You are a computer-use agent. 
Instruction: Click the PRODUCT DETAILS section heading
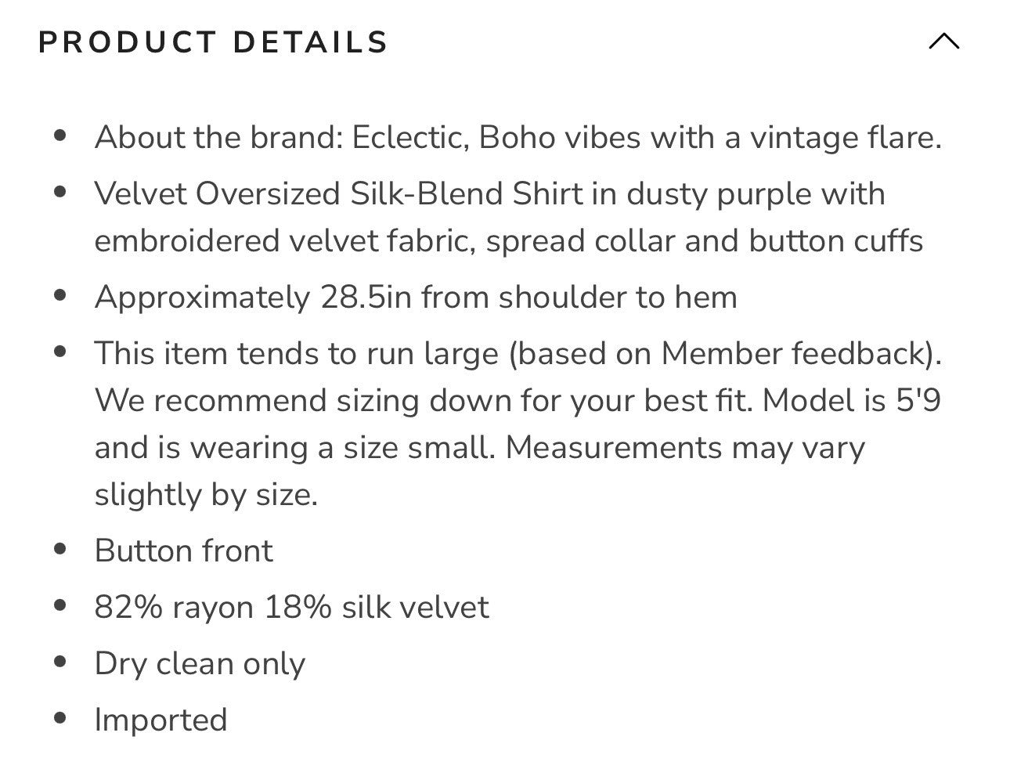pyautogui.click(x=213, y=42)
